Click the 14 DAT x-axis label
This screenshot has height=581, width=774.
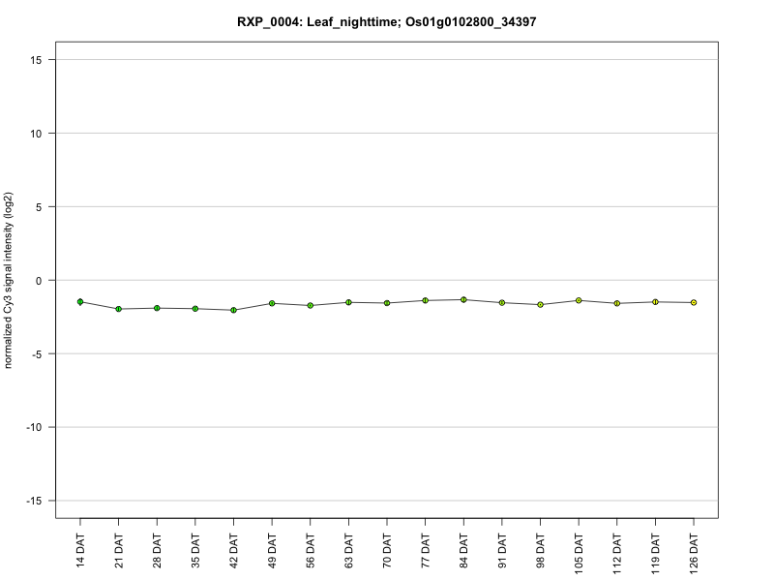point(80,550)
